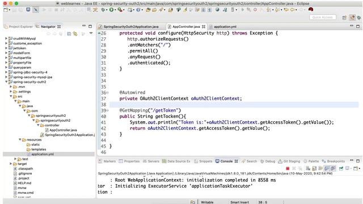Open the Data Source Explorer tab
363x204 pixels.
[x=176, y=161]
